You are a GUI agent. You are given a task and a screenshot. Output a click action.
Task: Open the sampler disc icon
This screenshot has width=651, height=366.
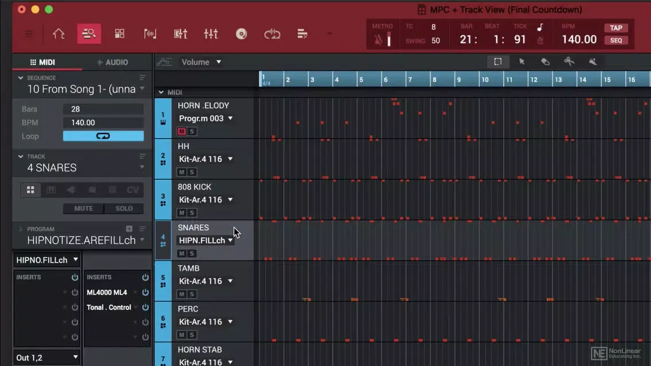(241, 34)
